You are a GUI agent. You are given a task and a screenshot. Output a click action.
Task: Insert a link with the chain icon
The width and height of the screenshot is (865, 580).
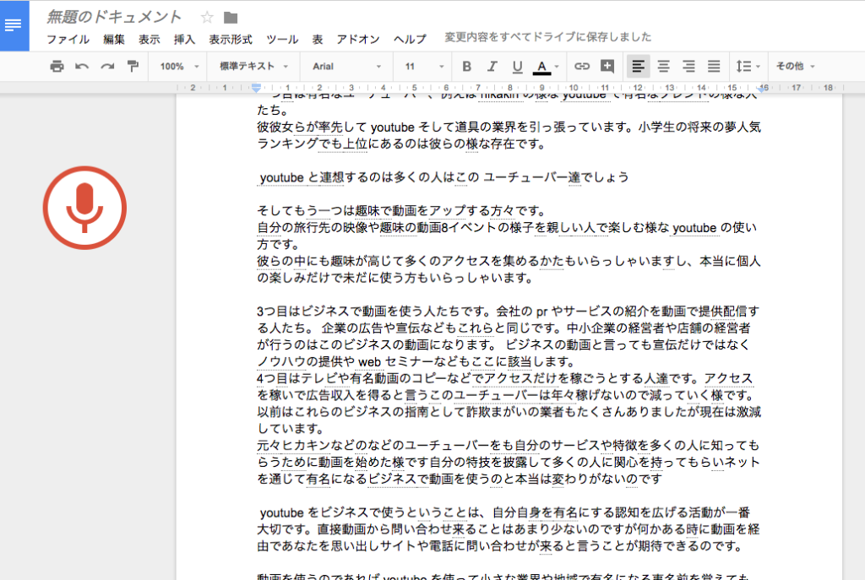pos(582,66)
